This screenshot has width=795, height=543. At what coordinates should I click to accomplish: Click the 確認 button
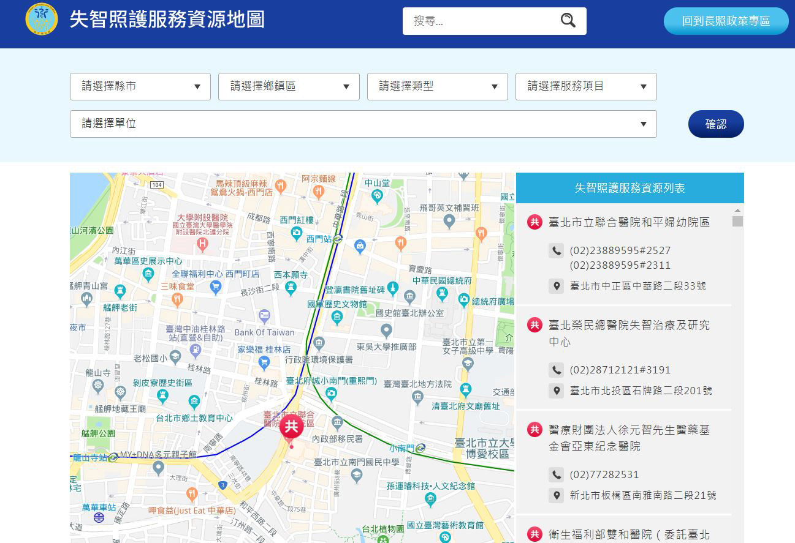(716, 124)
